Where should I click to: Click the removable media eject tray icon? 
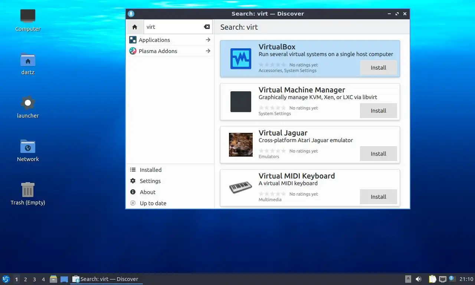click(408, 279)
